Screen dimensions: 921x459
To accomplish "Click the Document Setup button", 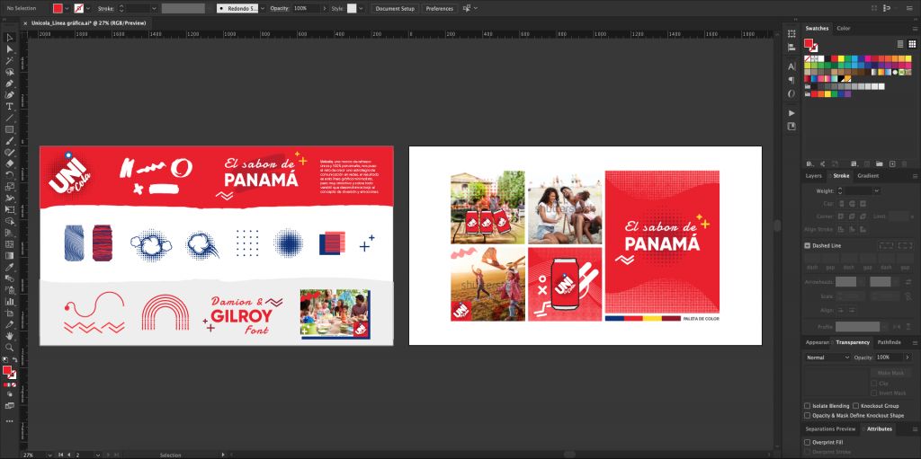I will pos(395,8).
